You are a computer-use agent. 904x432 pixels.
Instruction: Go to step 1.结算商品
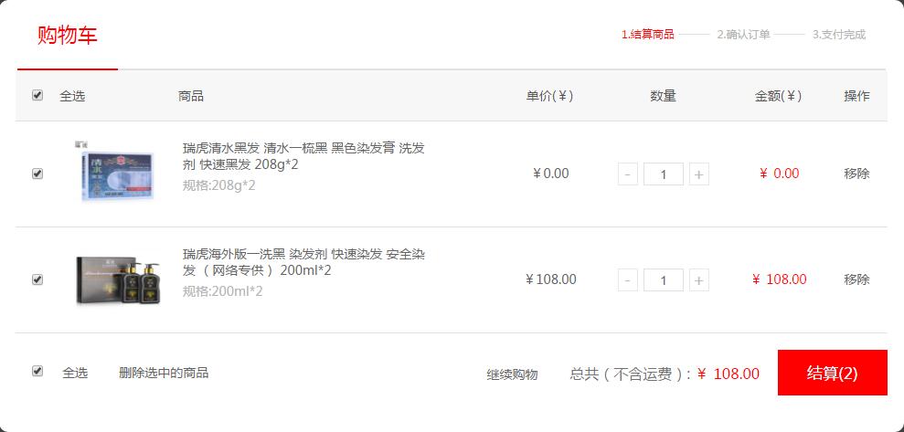(647, 35)
